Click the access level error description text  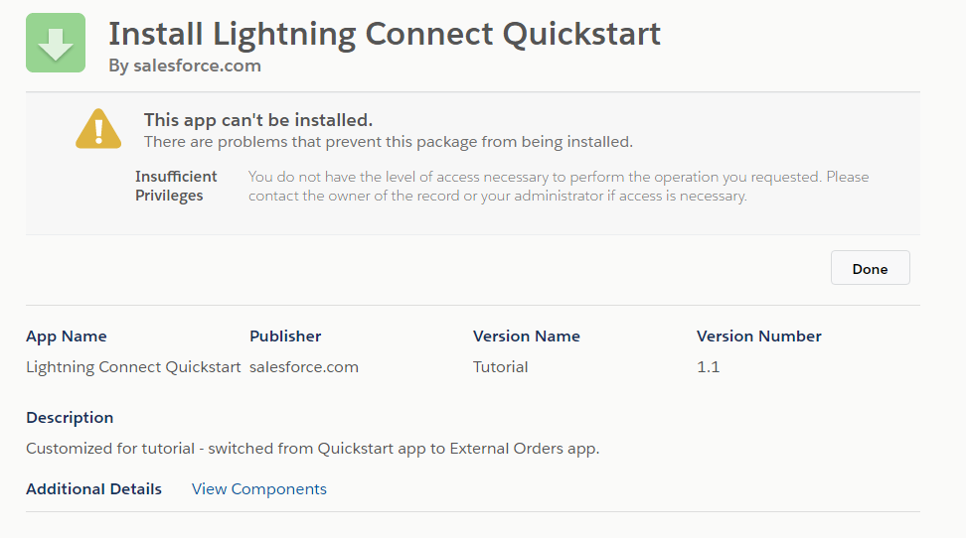[x=558, y=186]
